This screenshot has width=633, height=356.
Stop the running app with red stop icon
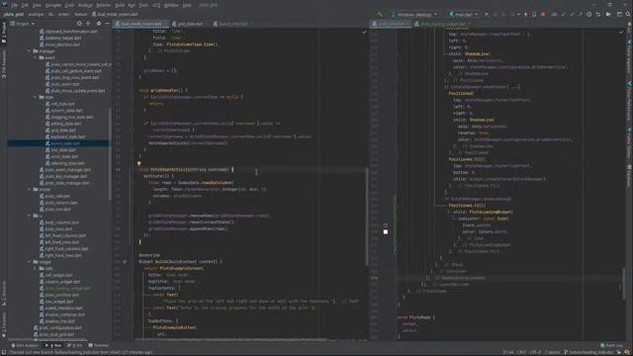(x=543, y=14)
